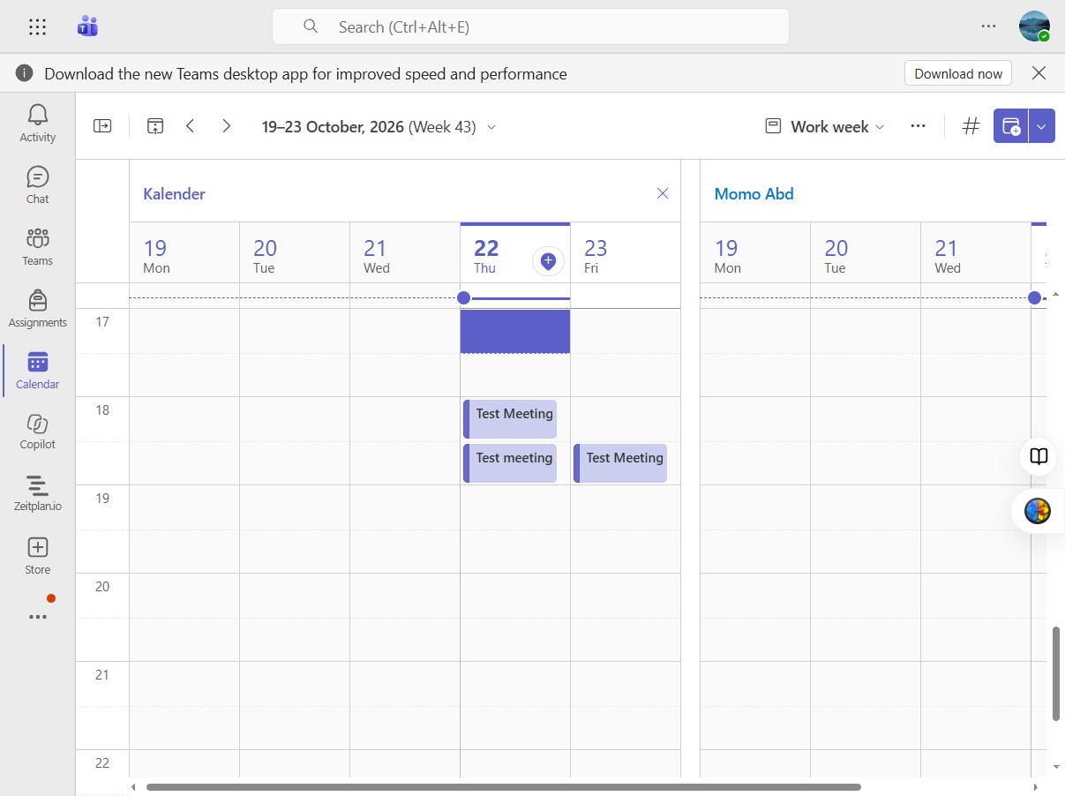
Task: Select Wednesday 21 in the Kalender panel
Action: click(405, 252)
